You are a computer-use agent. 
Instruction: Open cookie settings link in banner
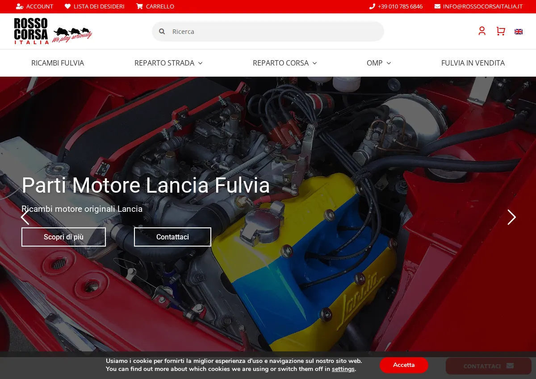point(343,369)
